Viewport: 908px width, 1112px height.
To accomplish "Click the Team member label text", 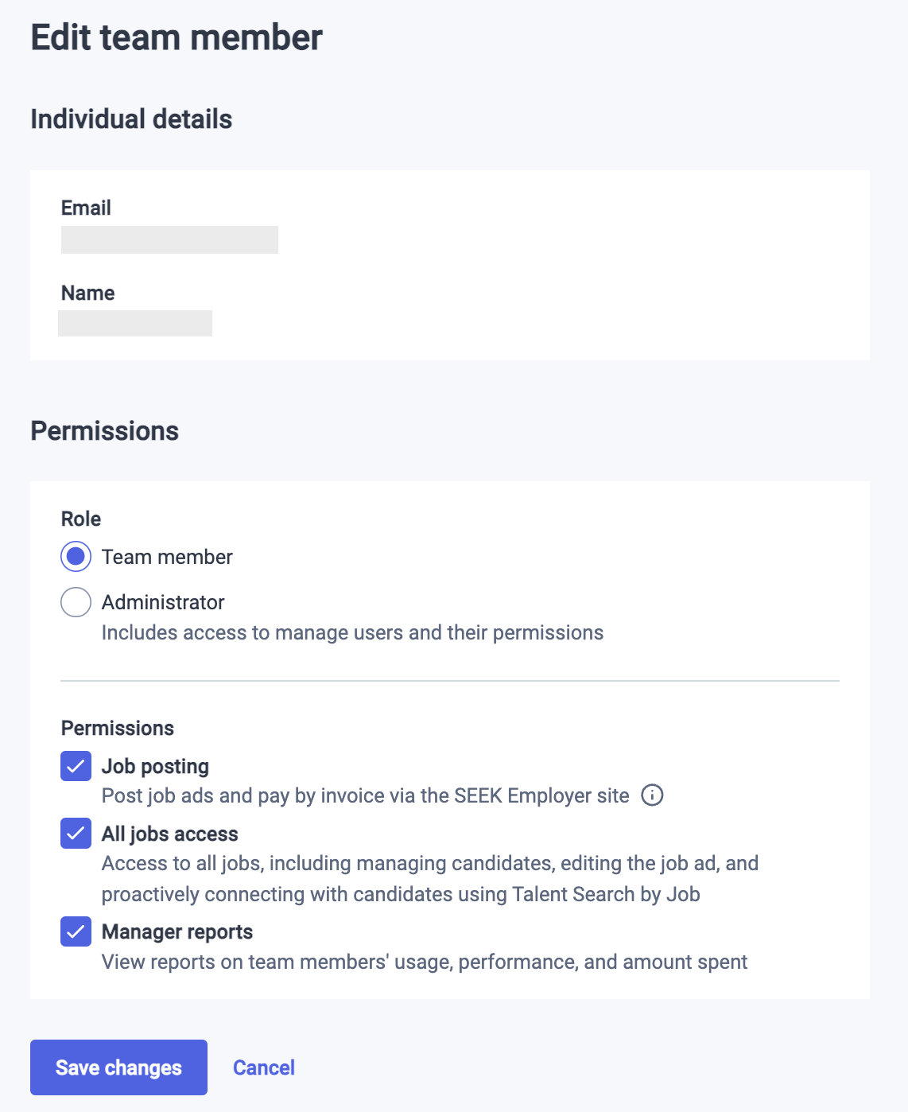I will point(166,557).
